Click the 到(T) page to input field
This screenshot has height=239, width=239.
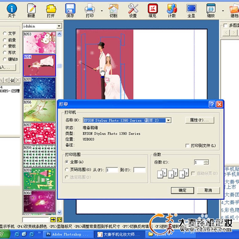[x=140, y=170]
